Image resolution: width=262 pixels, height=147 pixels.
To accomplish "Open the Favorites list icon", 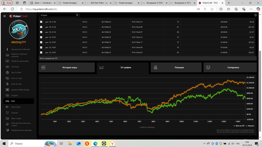I will pyautogui.click(x=228, y=9).
